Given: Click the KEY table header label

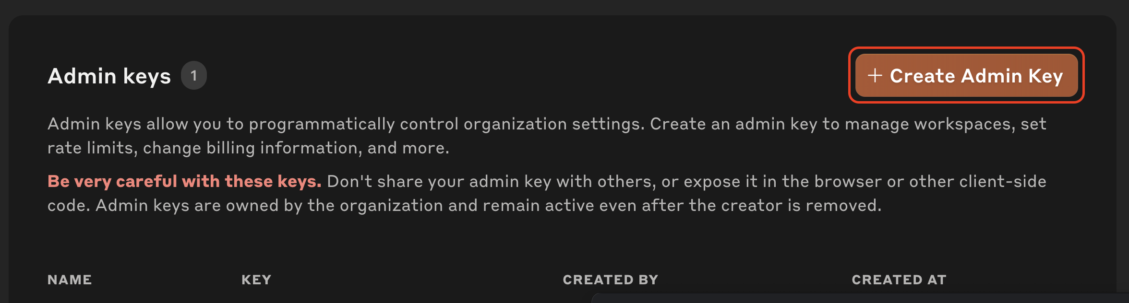Looking at the screenshot, I should coord(256,280).
